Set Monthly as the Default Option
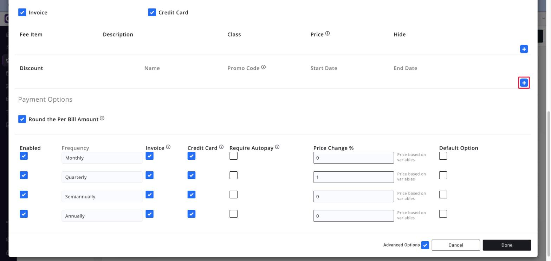The height and width of the screenshot is (261, 551). pyautogui.click(x=443, y=156)
